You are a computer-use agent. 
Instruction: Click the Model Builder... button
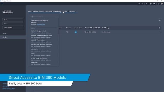[x=13, y=28]
